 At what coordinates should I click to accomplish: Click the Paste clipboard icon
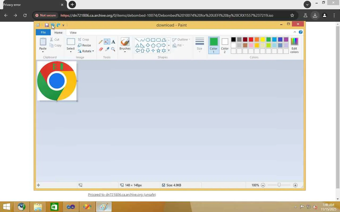pos(43,42)
